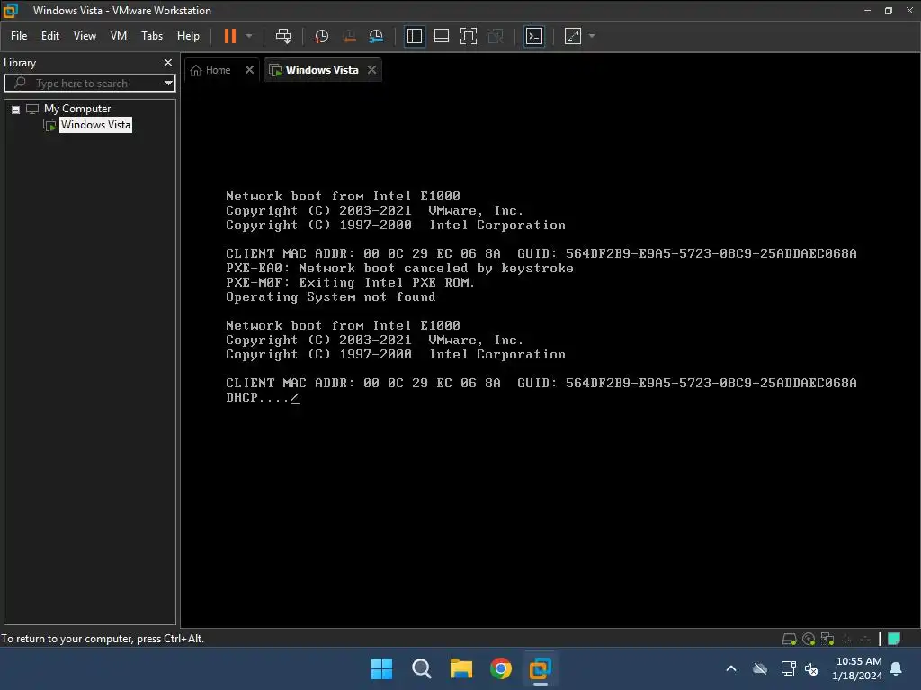Minimize the VMware Workstation window

coord(867,11)
